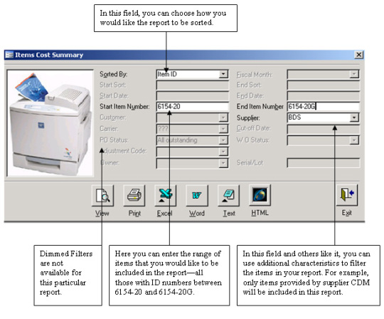Click the 'Sorted By:' label

113,74
